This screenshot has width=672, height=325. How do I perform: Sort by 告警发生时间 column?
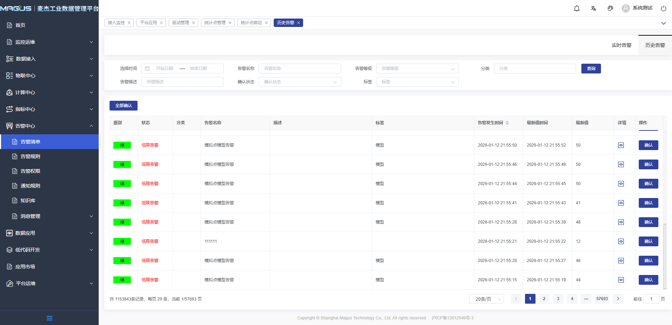click(507, 123)
